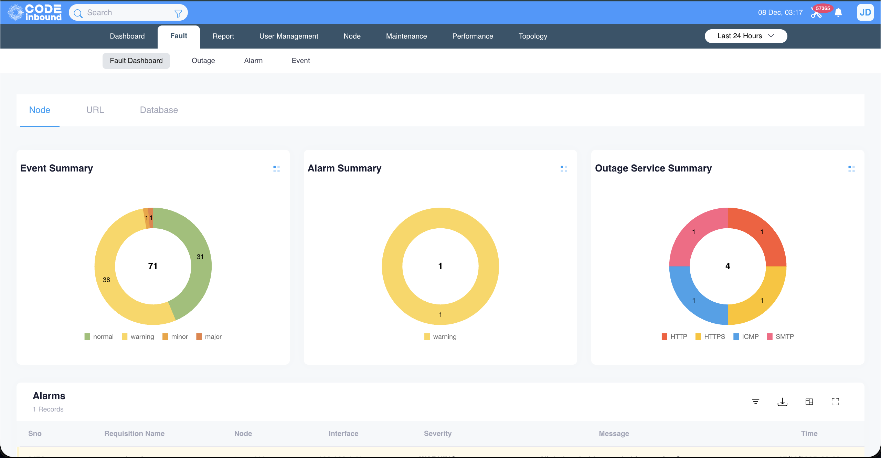Click the search filter funnel icon

point(178,13)
